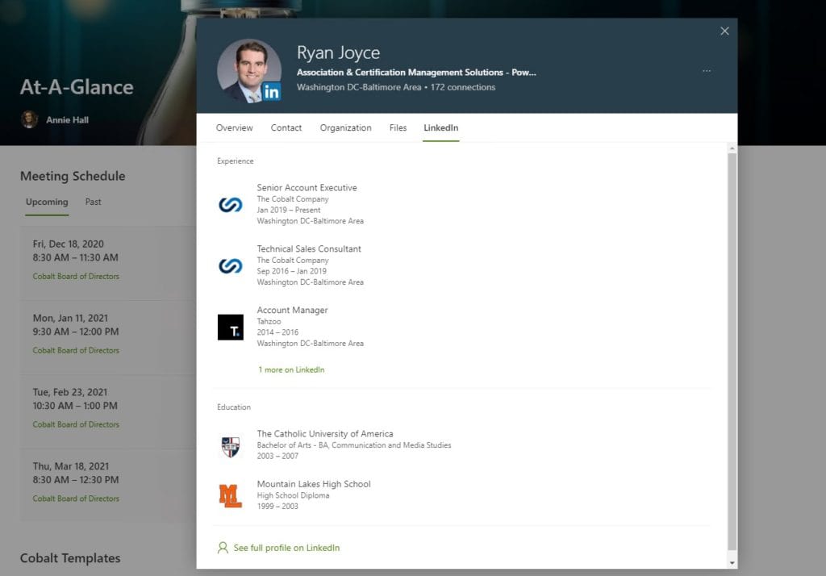Open the Files tab
The height and width of the screenshot is (576, 826).
click(398, 128)
